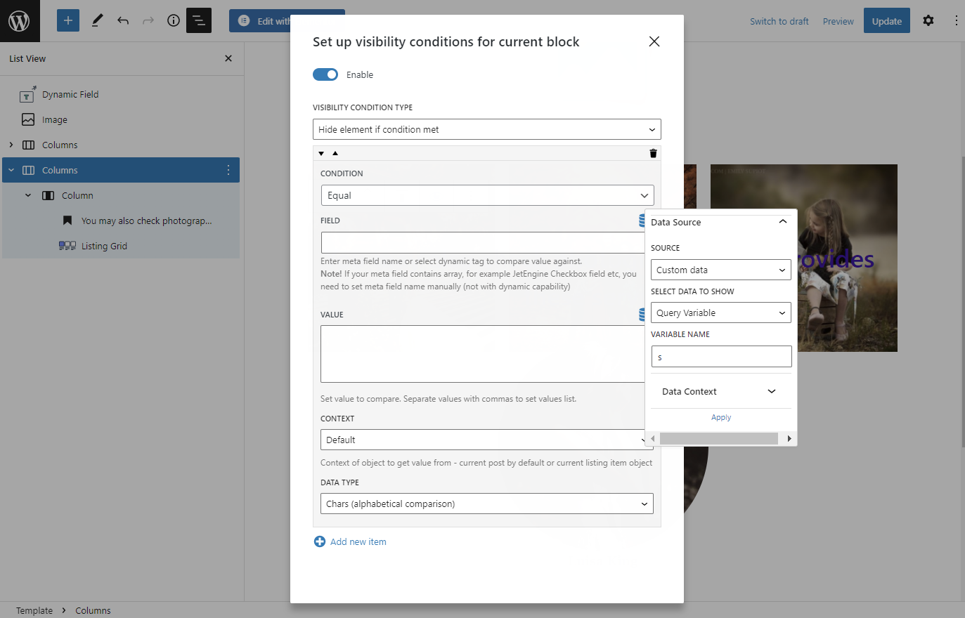Close the List View panel
Image resolution: width=965 pixels, height=618 pixels.
tap(228, 58)
